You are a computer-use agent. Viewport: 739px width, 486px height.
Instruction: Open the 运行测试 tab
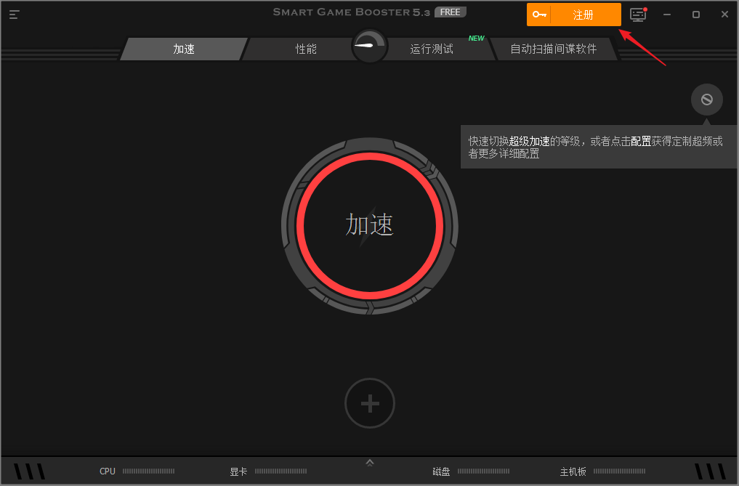pos(431,49)
